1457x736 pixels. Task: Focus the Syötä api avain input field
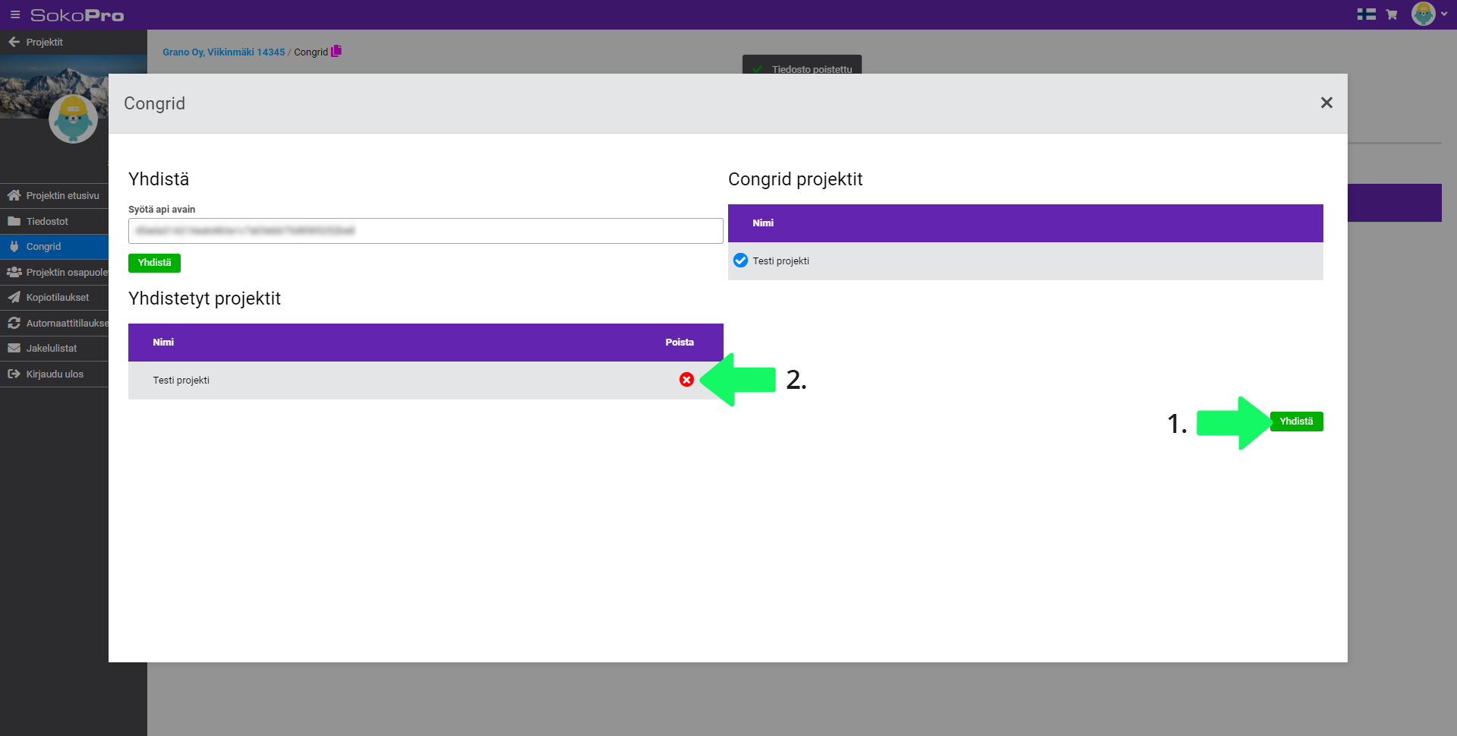(x=425, y=231)
